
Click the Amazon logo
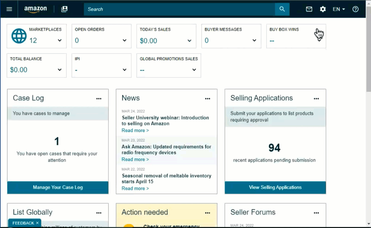point(35,9)
